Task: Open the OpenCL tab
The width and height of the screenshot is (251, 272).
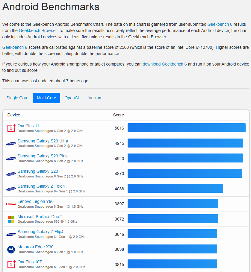Action: pyautogui.click(x=72, y=98)
